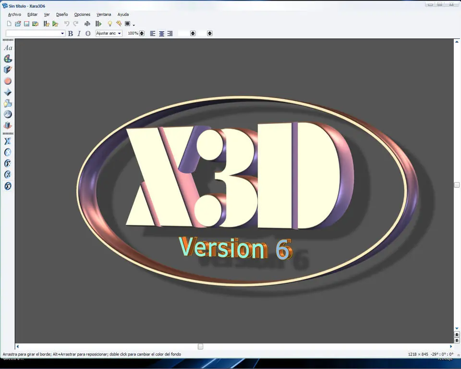
Task: Click the start/stop animation toolbar icon
Action: click(98, 24)
